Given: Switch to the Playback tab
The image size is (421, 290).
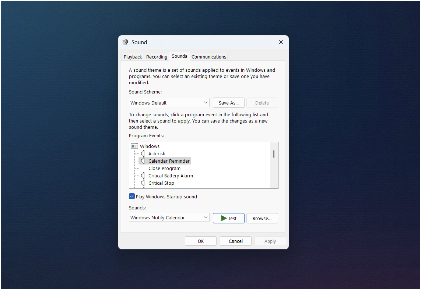Looking at the screenshot, I should coord(133,57).
